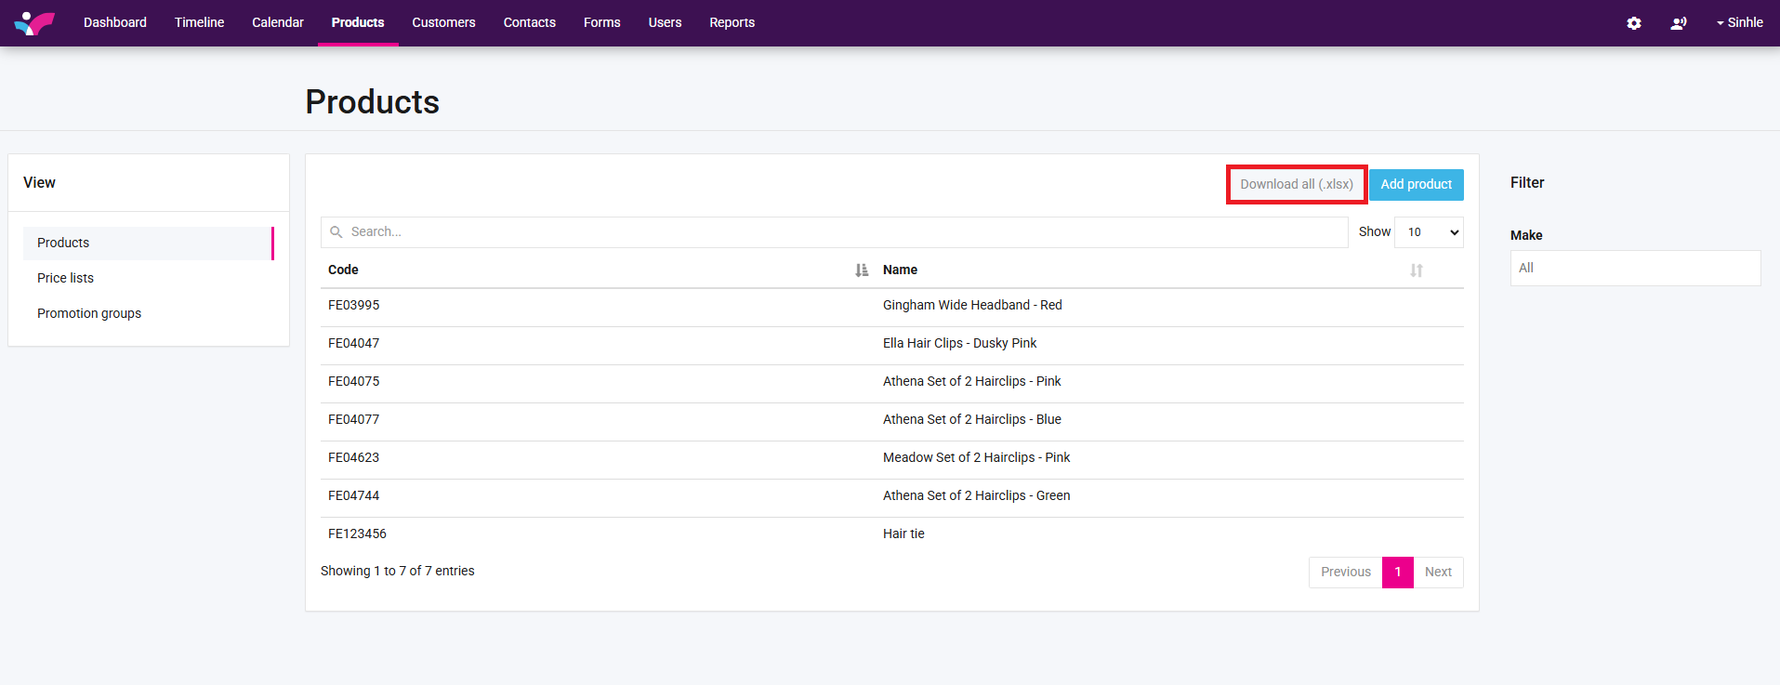Click Download all (.xlsx) button
This screenshot has width=1780, height=685.
coord(1296,184)
